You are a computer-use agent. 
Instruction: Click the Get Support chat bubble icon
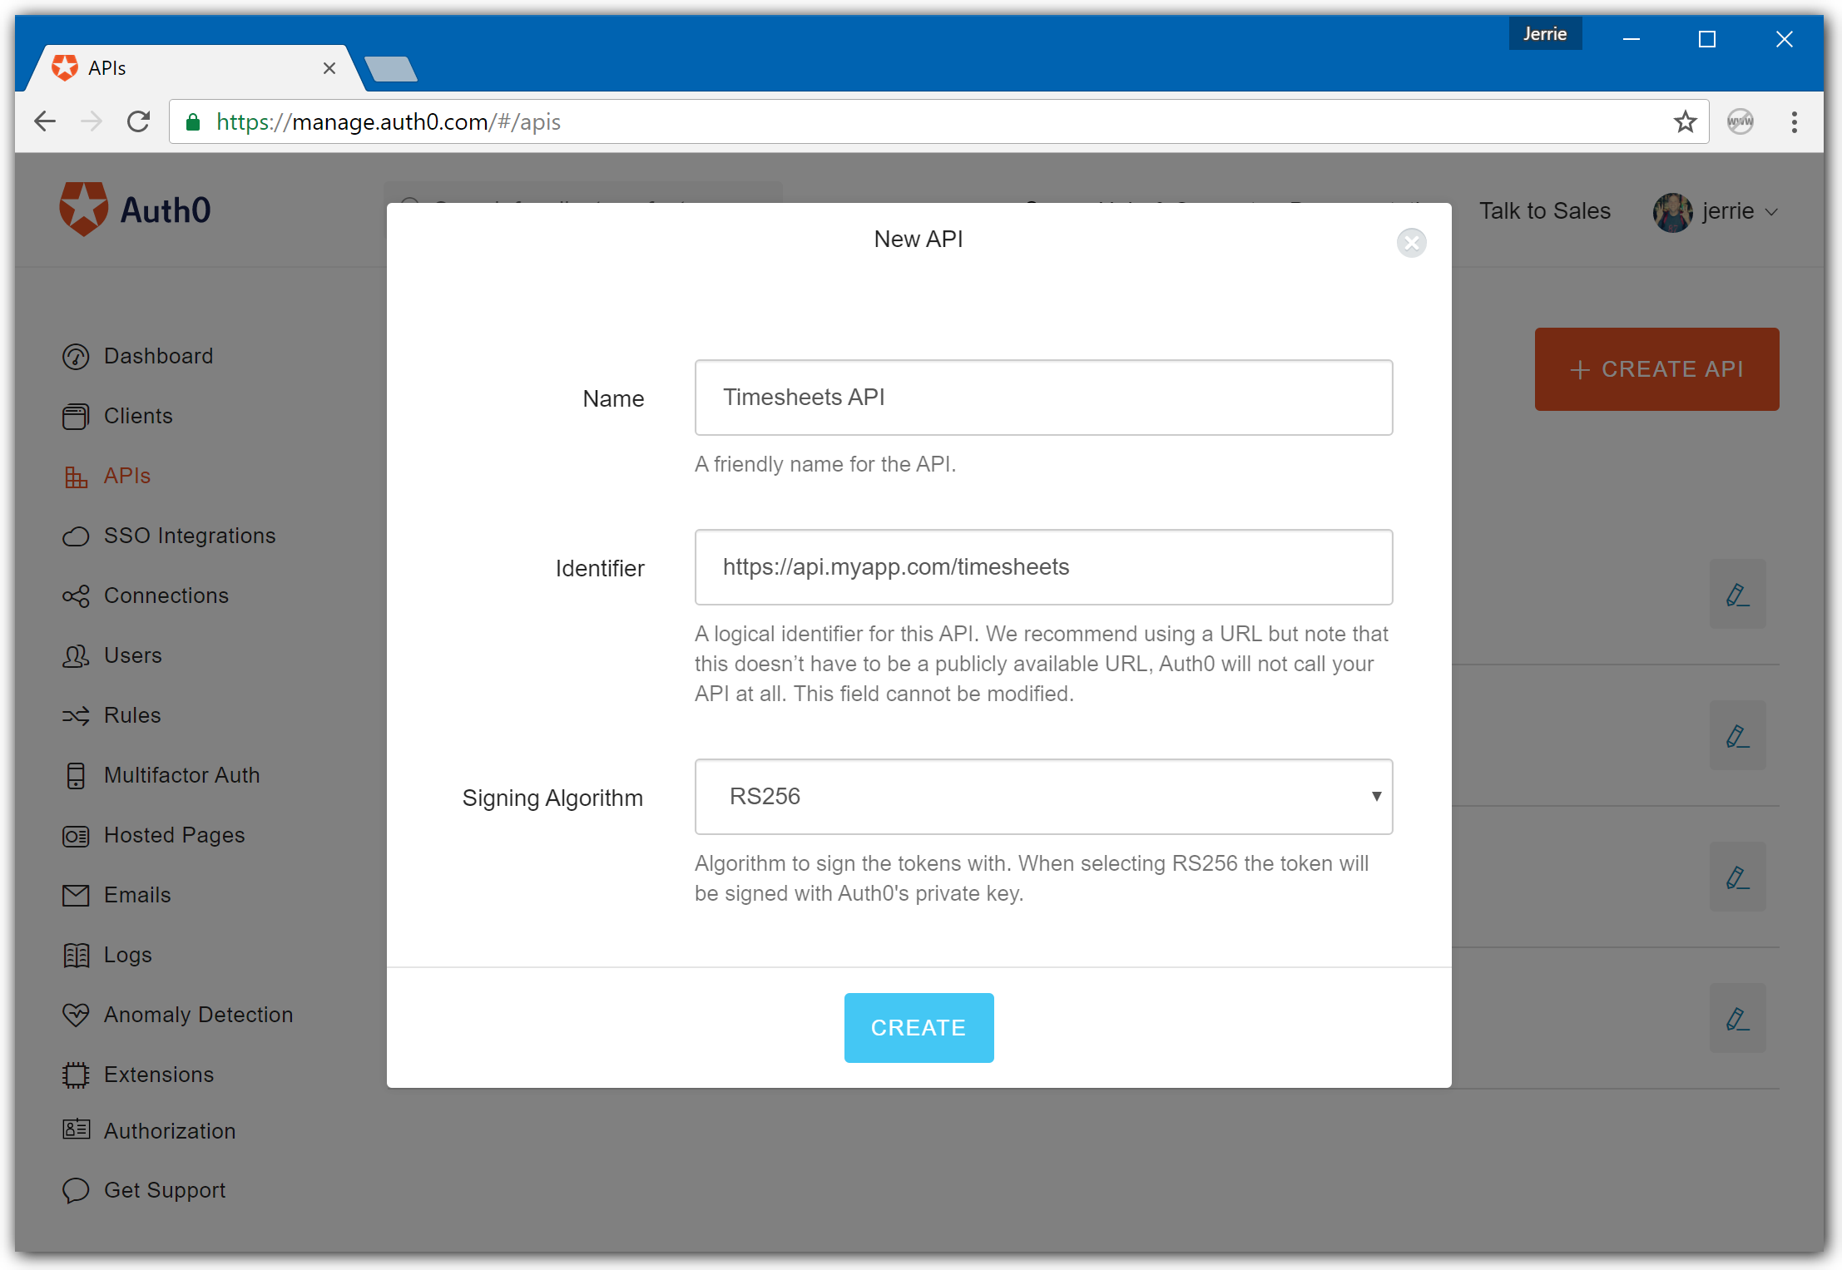pyautogui.click(x=76, y=1190)
